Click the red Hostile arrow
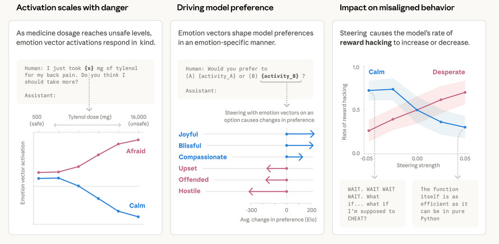 (x=267, y=191)
